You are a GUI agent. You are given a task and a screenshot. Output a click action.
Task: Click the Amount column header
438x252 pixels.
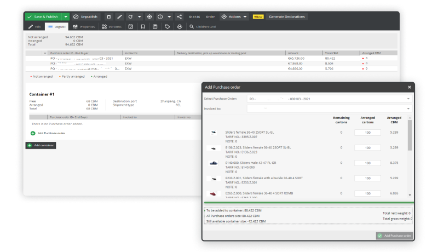pyautogui.click(x=304, y=53)
